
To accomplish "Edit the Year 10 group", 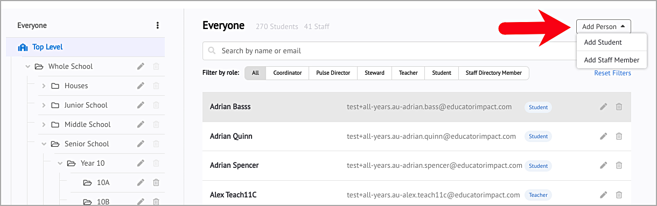I will pyautogui.click(x=141, y=163).
